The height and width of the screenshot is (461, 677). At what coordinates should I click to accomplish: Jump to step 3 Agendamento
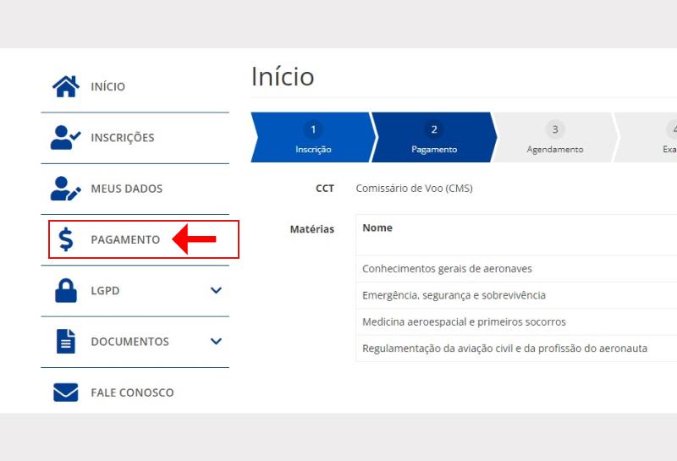tap(554, 138)
